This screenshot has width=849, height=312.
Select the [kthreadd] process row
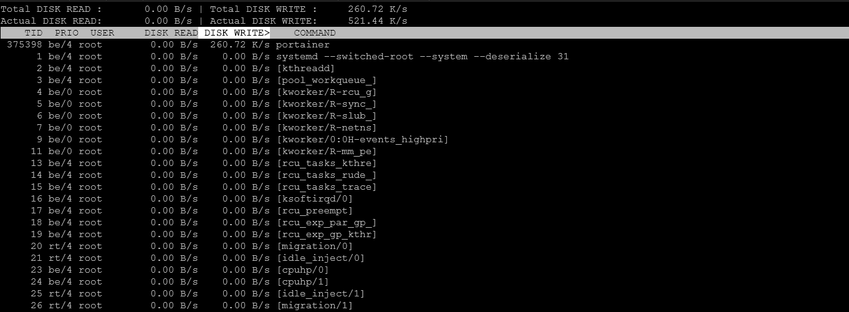[305, 69]
